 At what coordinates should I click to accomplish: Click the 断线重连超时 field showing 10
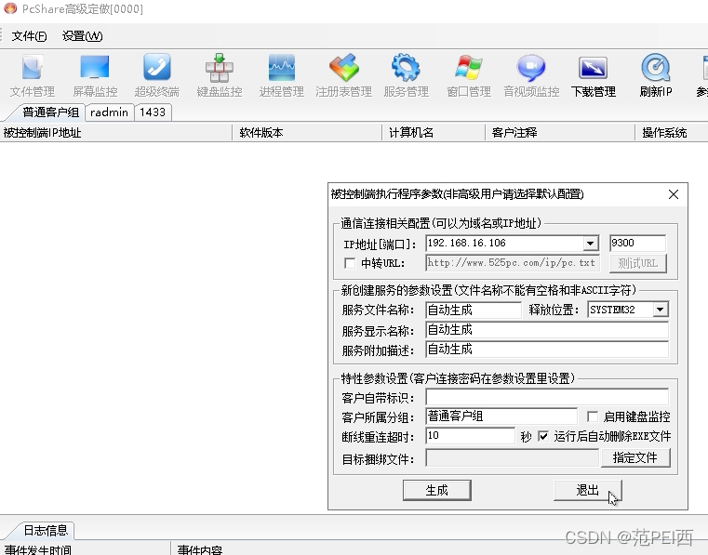tap(470, 436)
